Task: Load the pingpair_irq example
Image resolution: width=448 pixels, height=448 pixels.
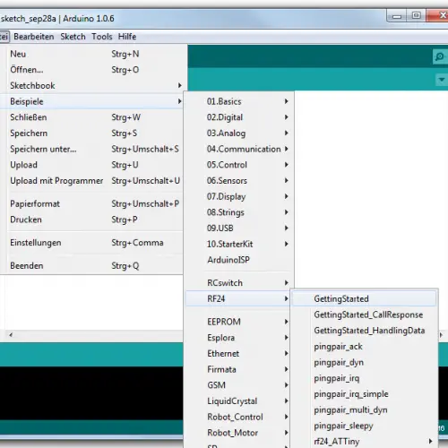Action: (364, 378)
